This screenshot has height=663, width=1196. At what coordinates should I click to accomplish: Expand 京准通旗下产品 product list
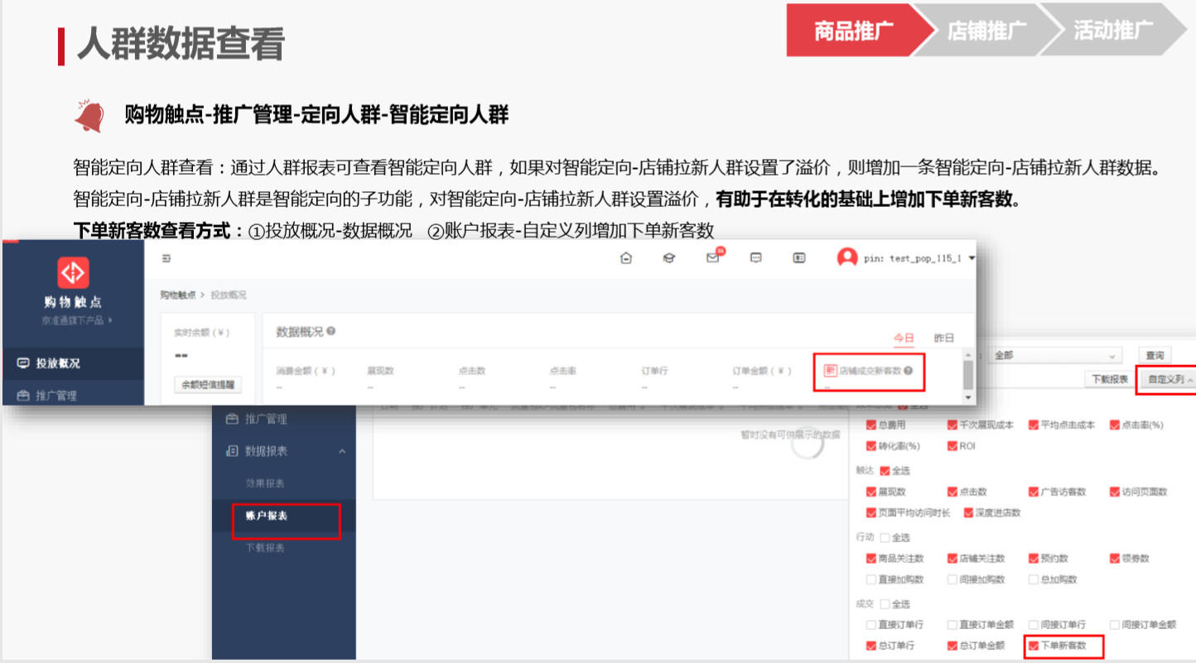[x=77, y=319]
